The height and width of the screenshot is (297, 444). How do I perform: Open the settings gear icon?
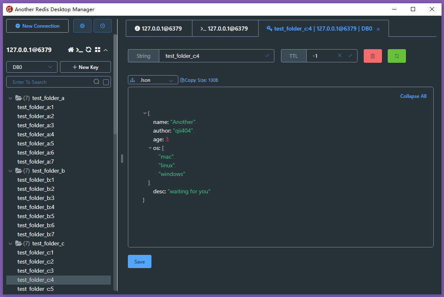click(82, 26)
